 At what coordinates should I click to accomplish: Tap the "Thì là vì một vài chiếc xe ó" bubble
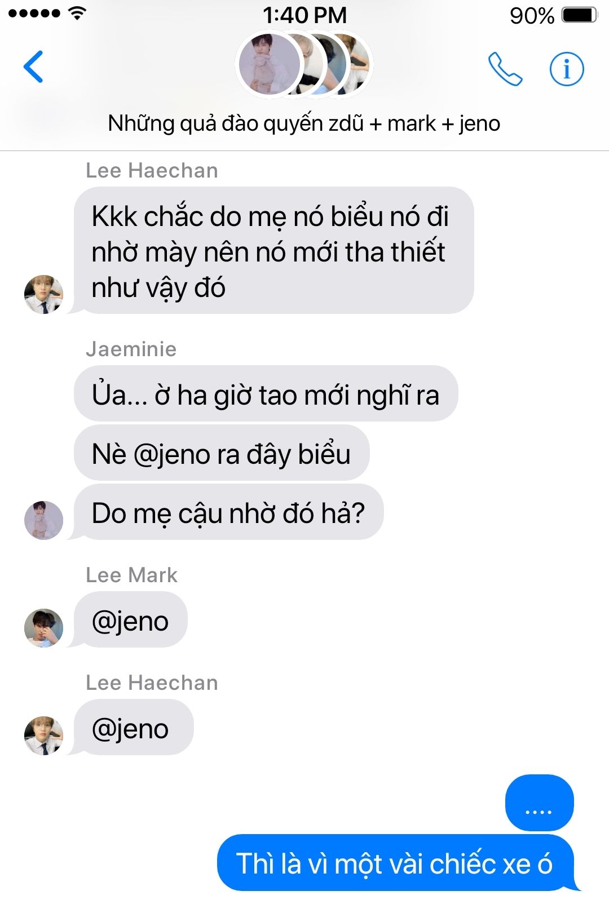[395, 863]
